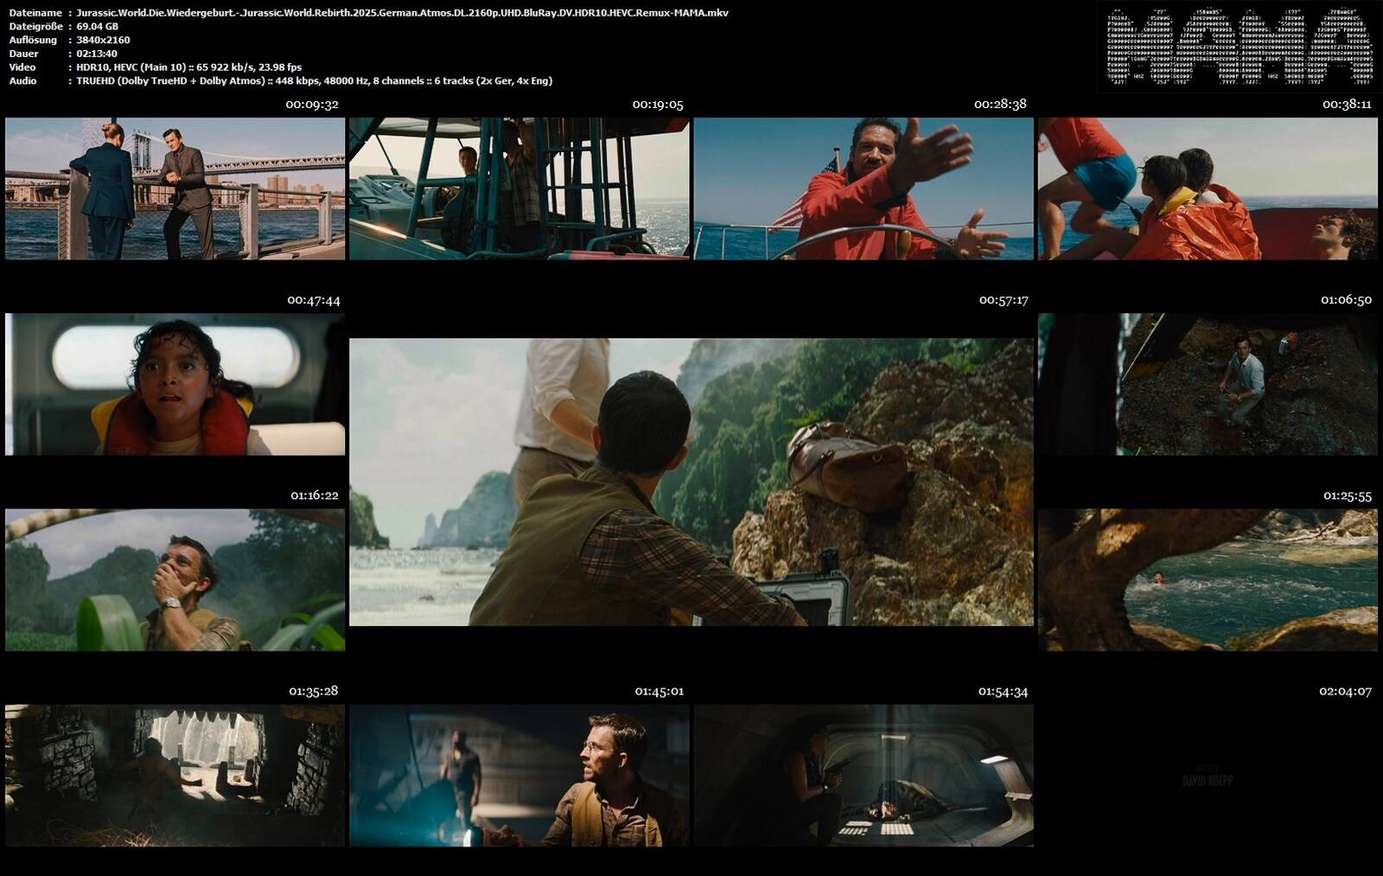1383x876 pixels.
Task: Select the frame of the man in red jacket steering
Action: 864,189
